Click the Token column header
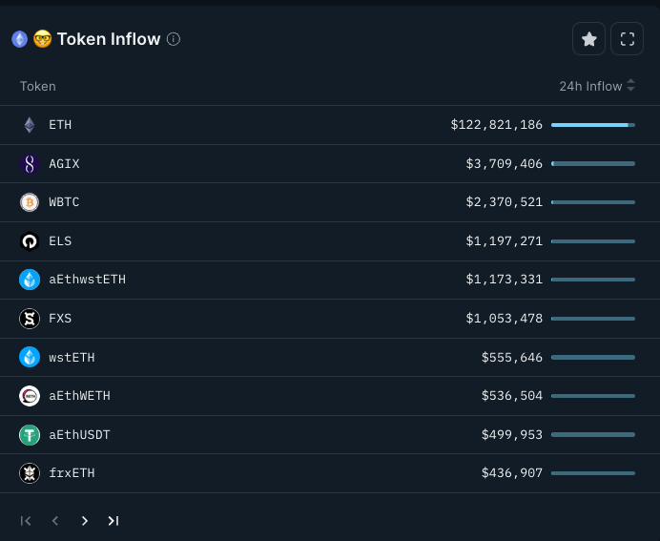660x541 pixels. (38, 86)
